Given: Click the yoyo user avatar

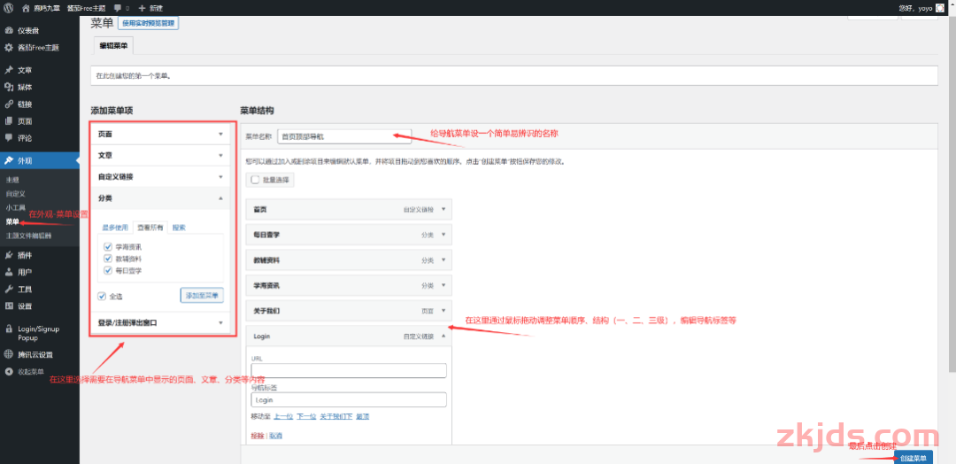Looking at the screenshot, I should pos(939,8).
